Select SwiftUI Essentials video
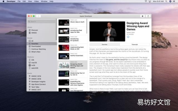 coord(72,56)
